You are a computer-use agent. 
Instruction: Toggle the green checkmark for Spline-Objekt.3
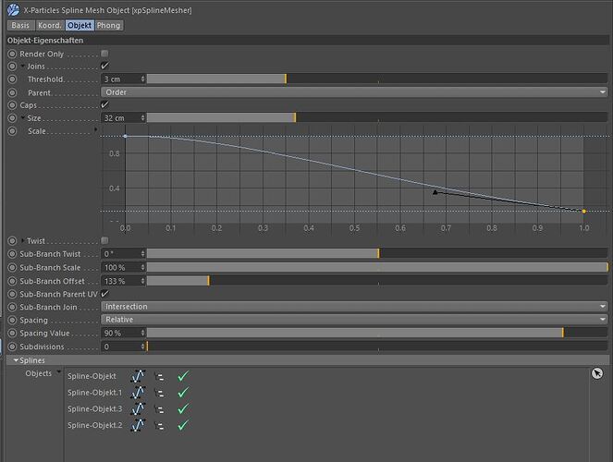(183, 408)
